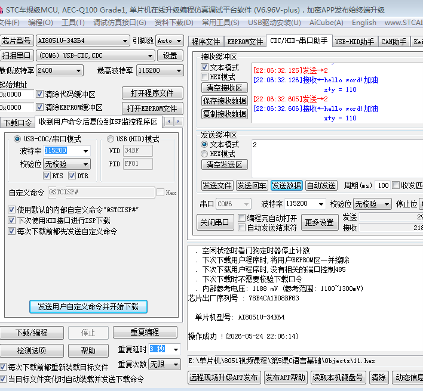Toggle the Hex checkbox beside custom command

pos(160,193)
